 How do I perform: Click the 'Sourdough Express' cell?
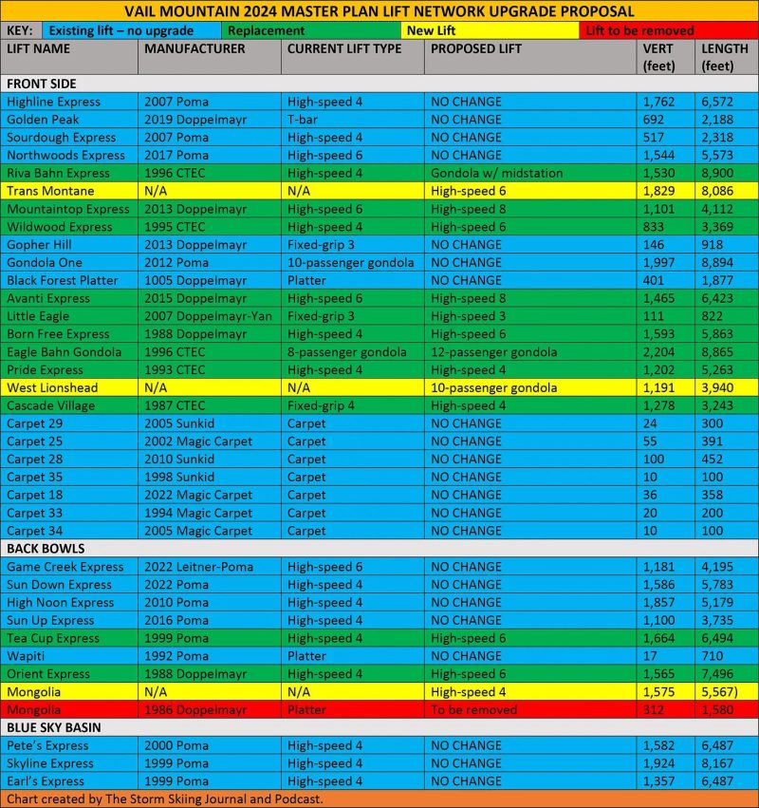[x=69, y=137]
